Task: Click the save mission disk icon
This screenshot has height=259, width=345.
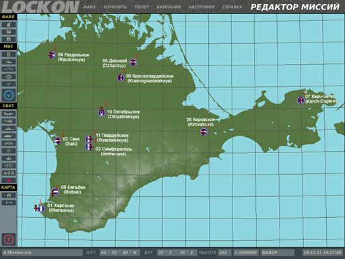Action: 9,39
